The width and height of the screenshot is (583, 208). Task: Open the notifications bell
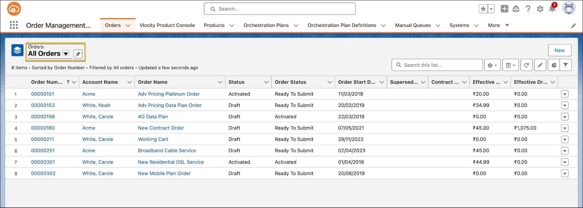coord(552,9)
